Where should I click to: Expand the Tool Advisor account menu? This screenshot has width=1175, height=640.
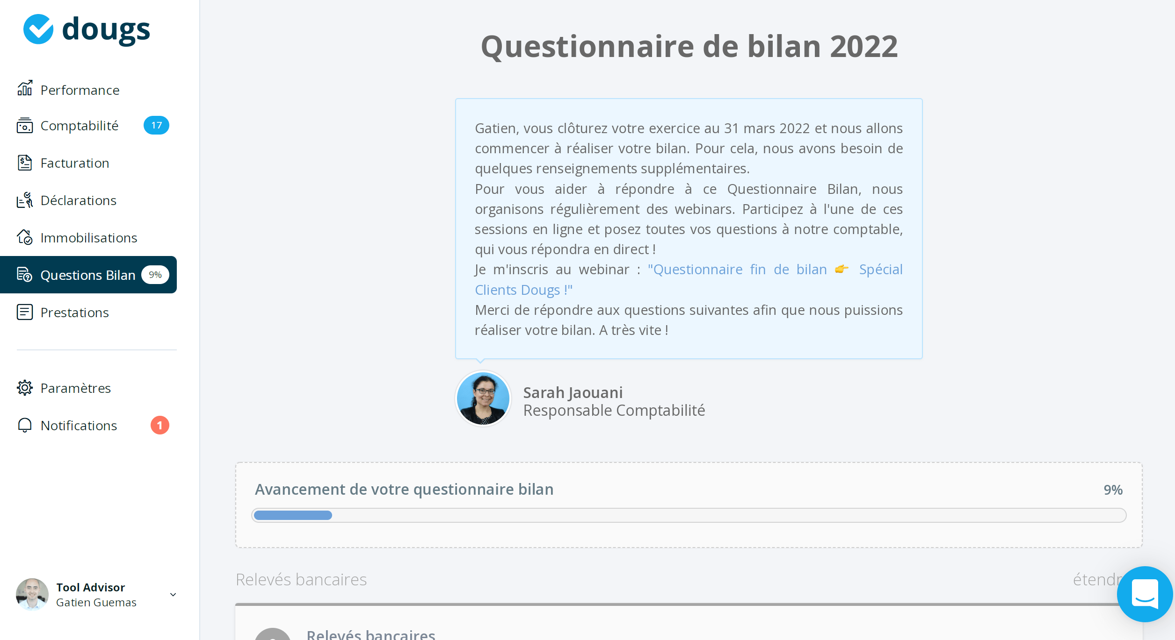coord(173,594)
